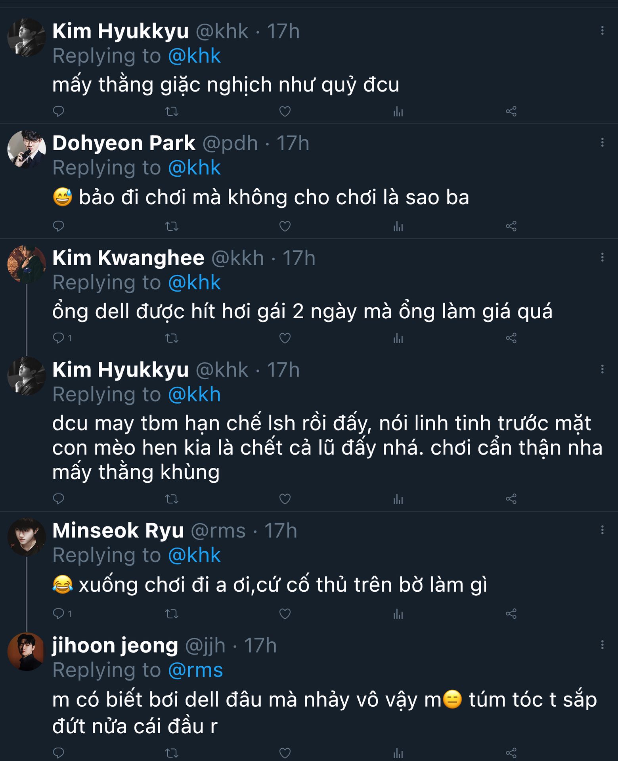This screenshot has width=618, height=761.
Task: Open Kim Kwanghee's profile avatar
Action: 27,264
